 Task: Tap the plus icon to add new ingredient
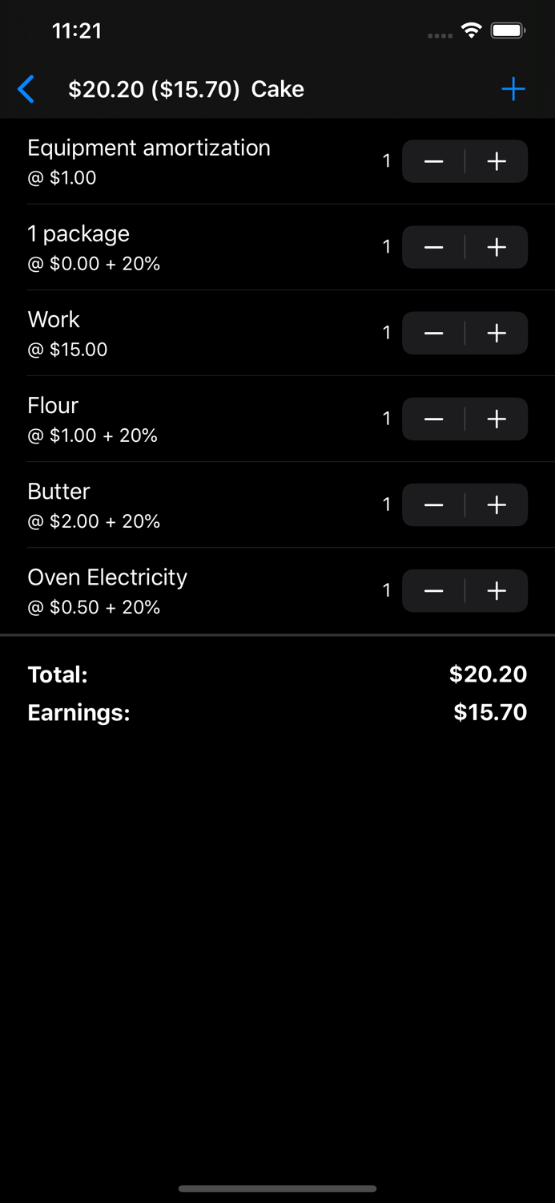click(x=513, y=89)
